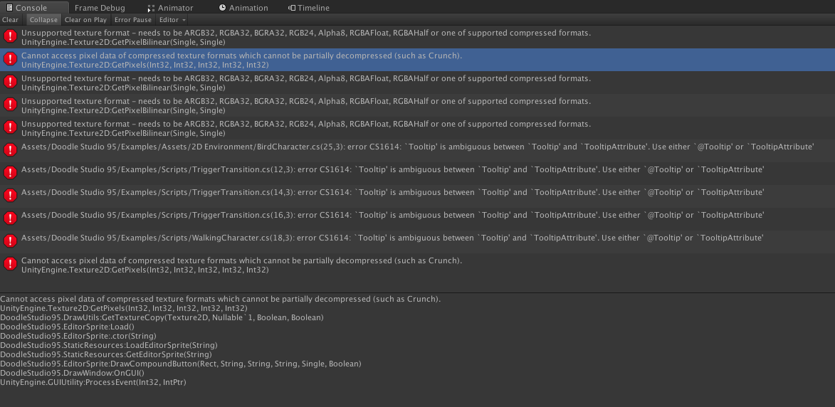This screenshot has width=835, height=407.
Task: Click the DrawWindow:OnGUI() line in the stack trace
Action: [72, 373]
